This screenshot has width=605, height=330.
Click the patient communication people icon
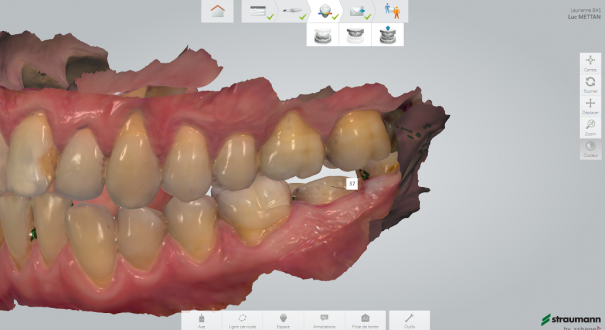pyautogui.click(x=392, y=11)
